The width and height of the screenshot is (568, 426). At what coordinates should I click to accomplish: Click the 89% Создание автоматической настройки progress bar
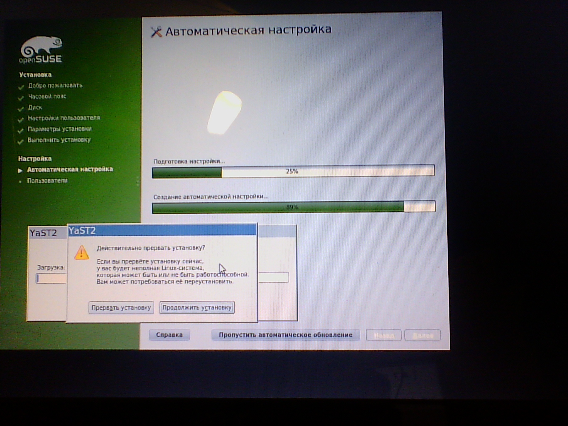294,207
